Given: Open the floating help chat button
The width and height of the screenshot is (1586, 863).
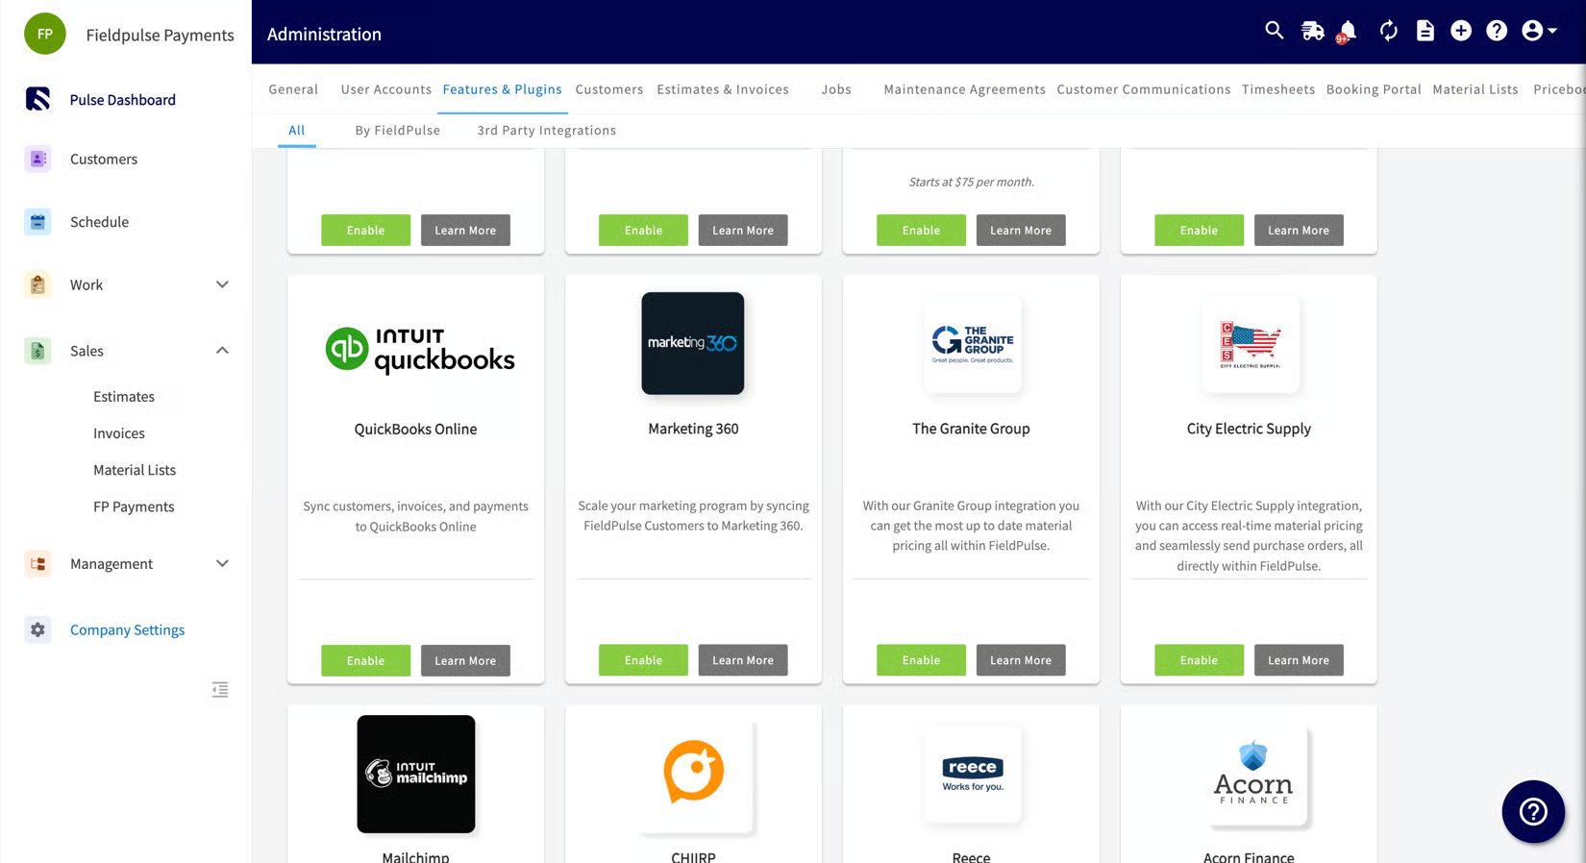Looking at the screenshot, I should 1533,812.
